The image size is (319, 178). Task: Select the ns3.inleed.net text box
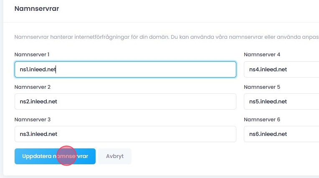tap(125, 134)
